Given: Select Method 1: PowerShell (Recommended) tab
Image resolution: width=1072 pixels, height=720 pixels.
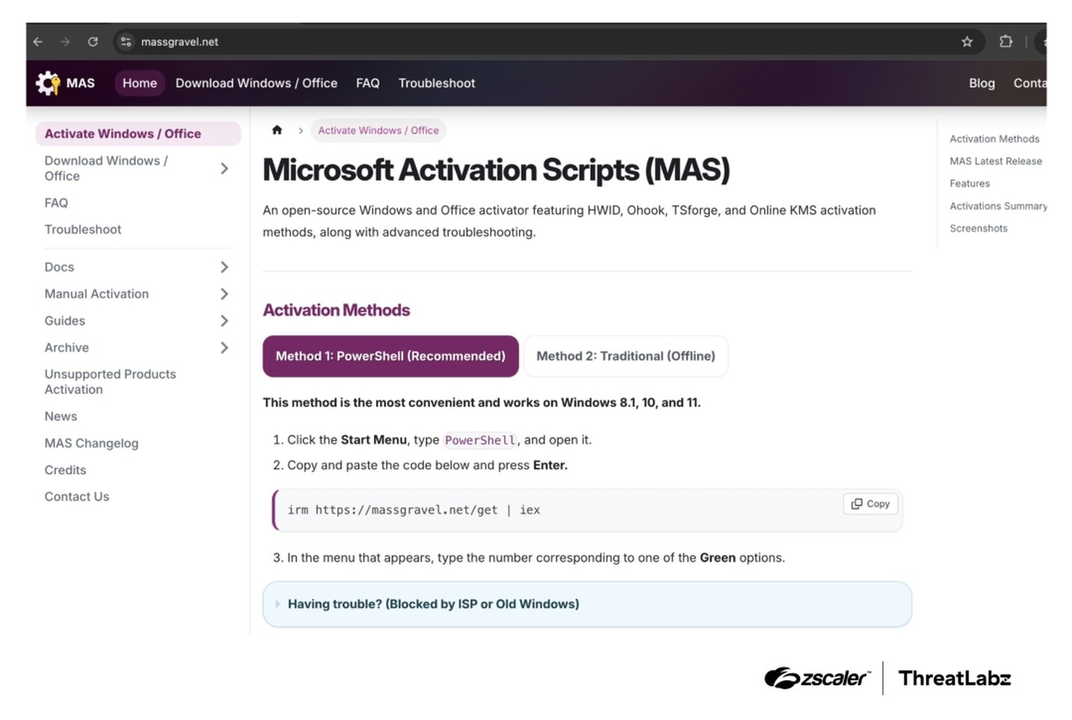Looking at the screenshot, I should coord(391,356).
